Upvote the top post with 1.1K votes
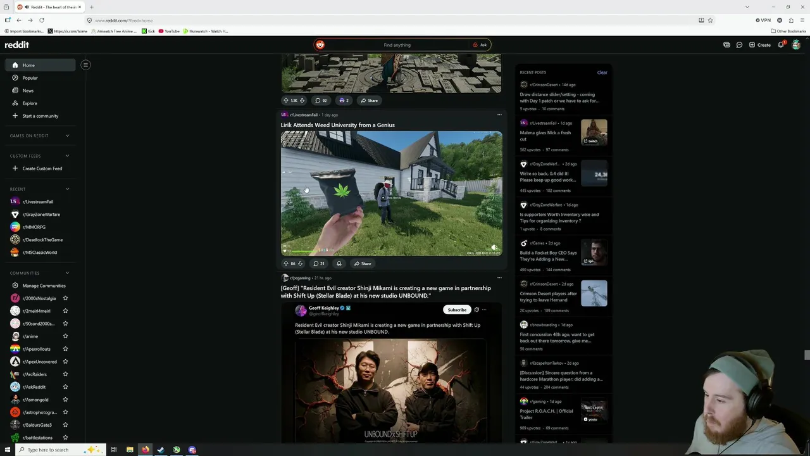The image size is (810, 456). pos(286,100)
